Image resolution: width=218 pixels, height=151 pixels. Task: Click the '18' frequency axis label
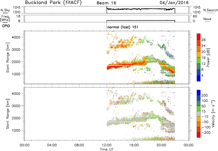pos(18,16)
